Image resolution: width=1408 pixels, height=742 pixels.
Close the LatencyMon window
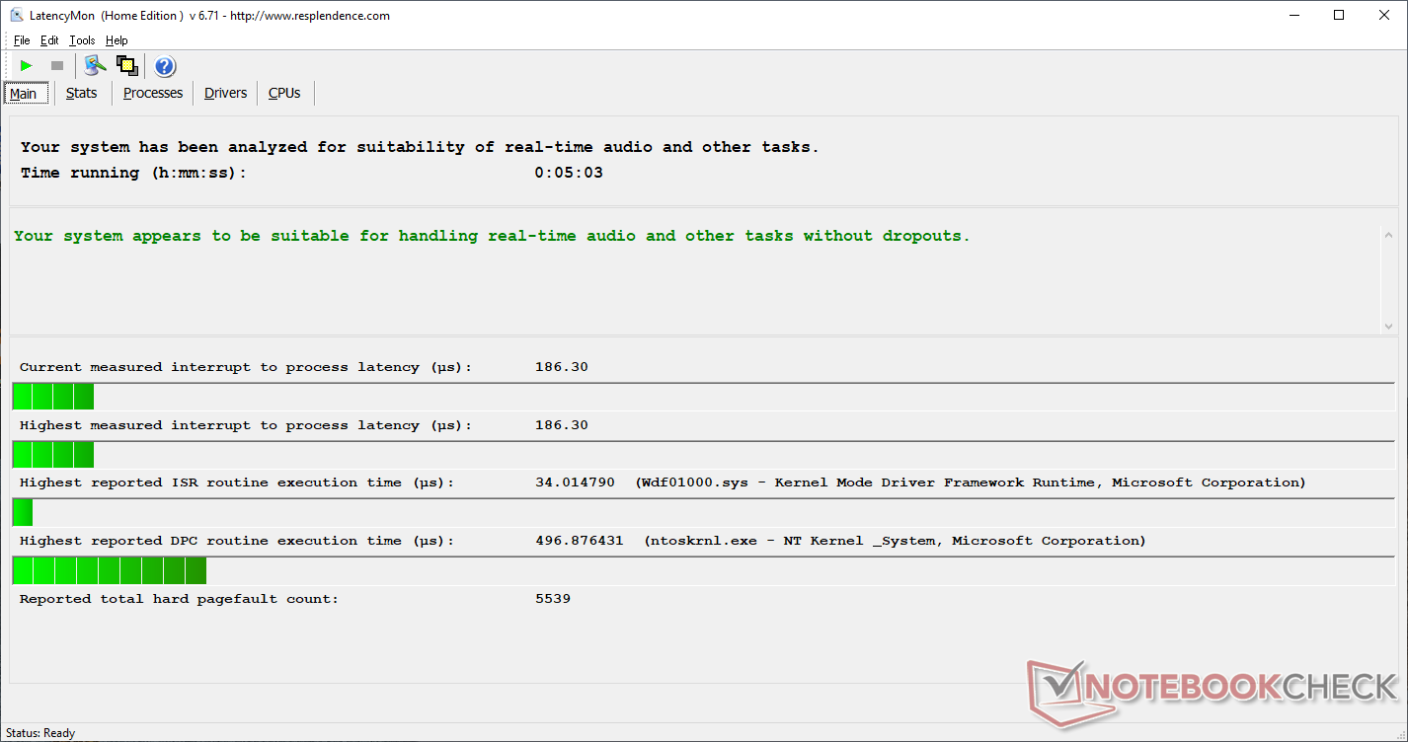click(1384, 15)
